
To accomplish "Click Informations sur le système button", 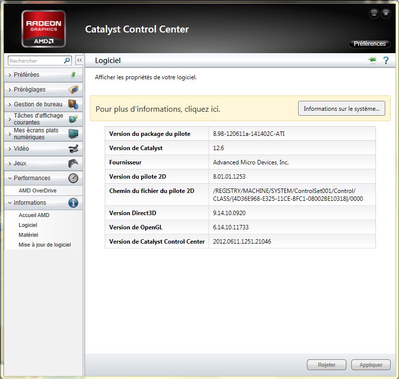I will [341, 109].
